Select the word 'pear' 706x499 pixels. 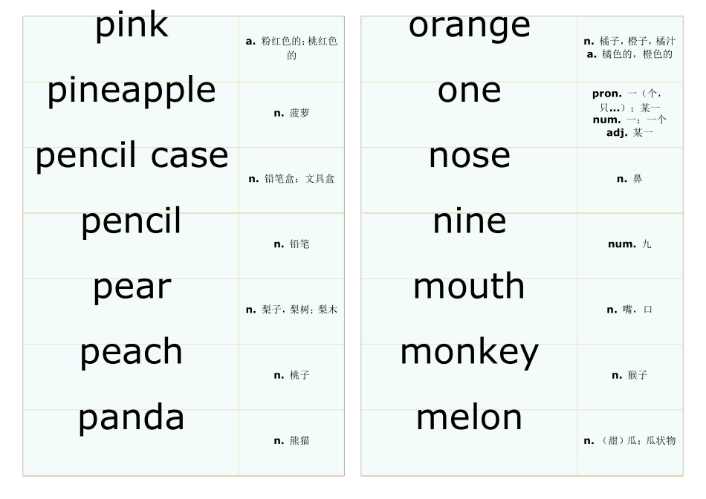[132, 287]
